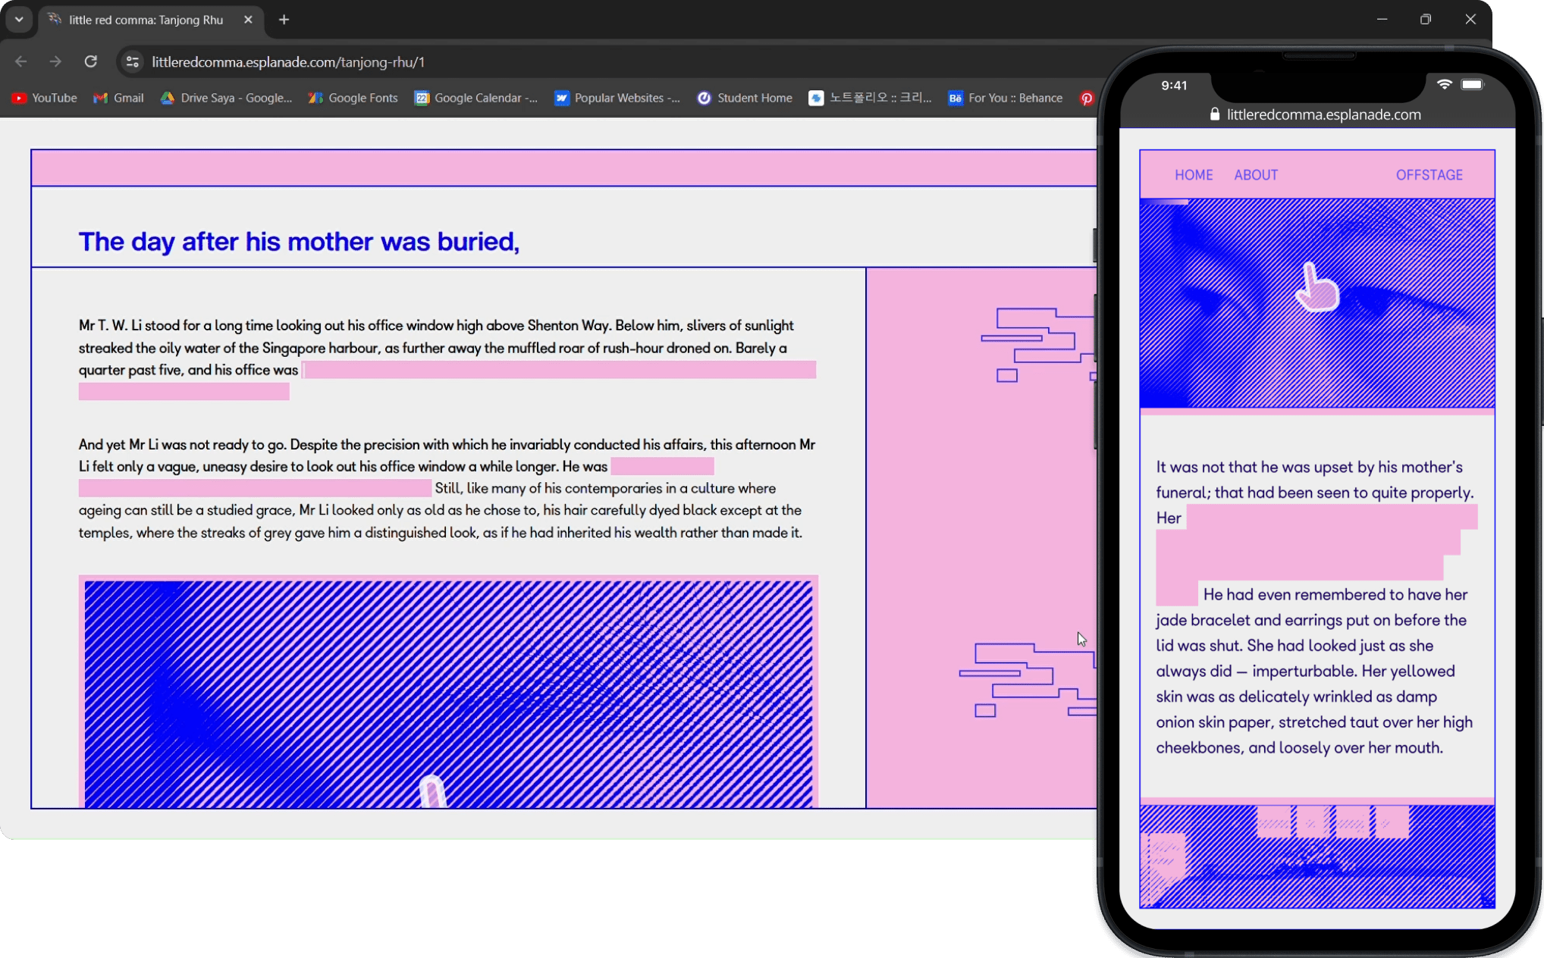Click the large blue striped image on desktop page

(x=448, y=693)
